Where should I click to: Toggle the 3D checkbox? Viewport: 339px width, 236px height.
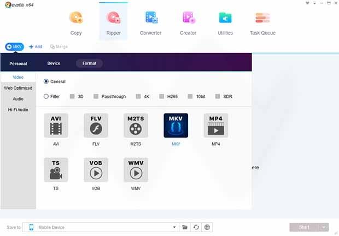[x=72, y=96]
